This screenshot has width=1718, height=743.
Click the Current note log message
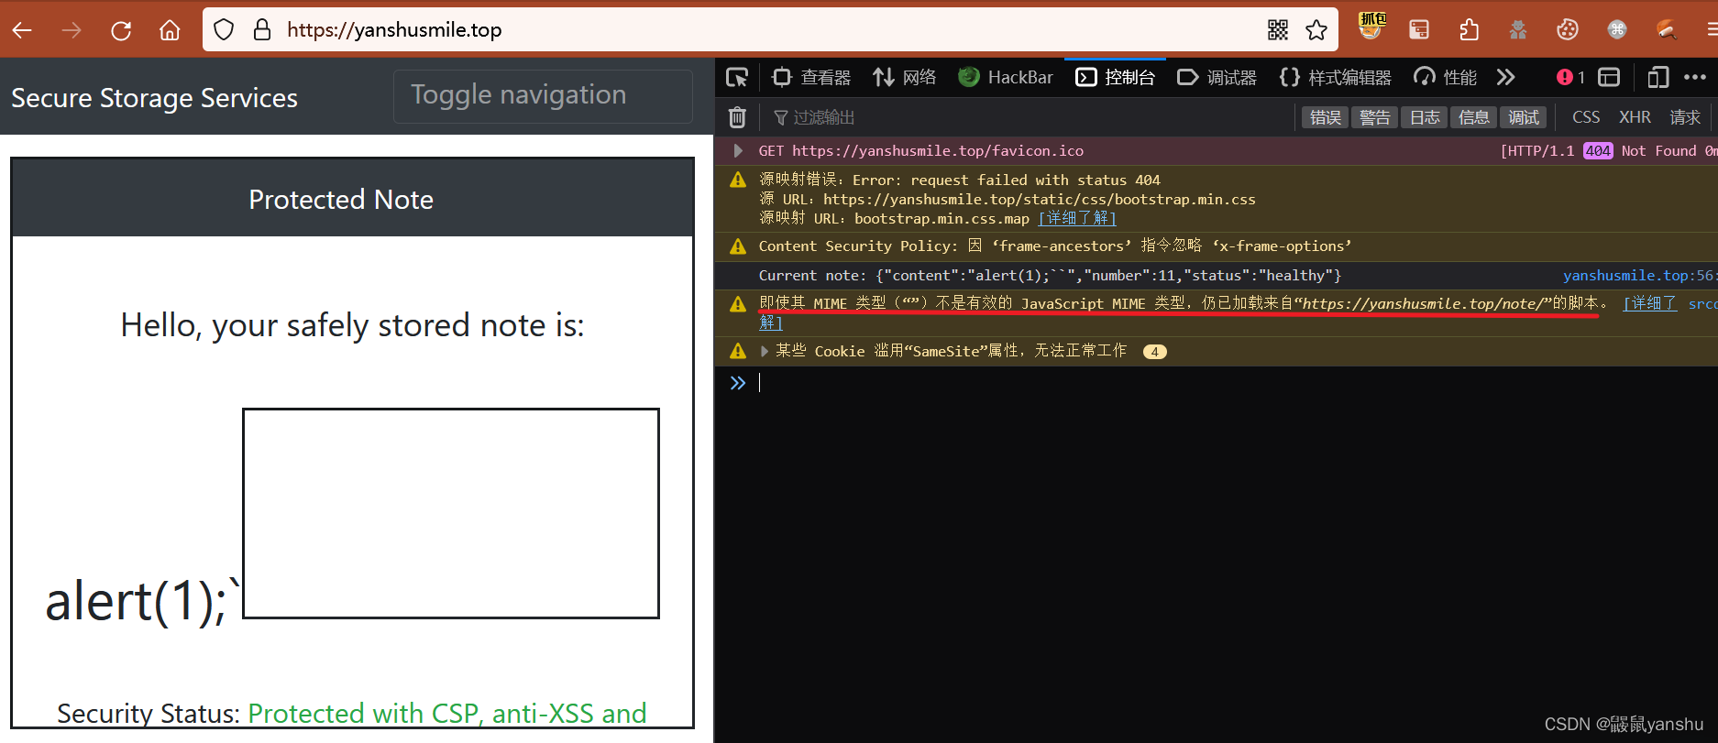click(x=1050, y=276)
